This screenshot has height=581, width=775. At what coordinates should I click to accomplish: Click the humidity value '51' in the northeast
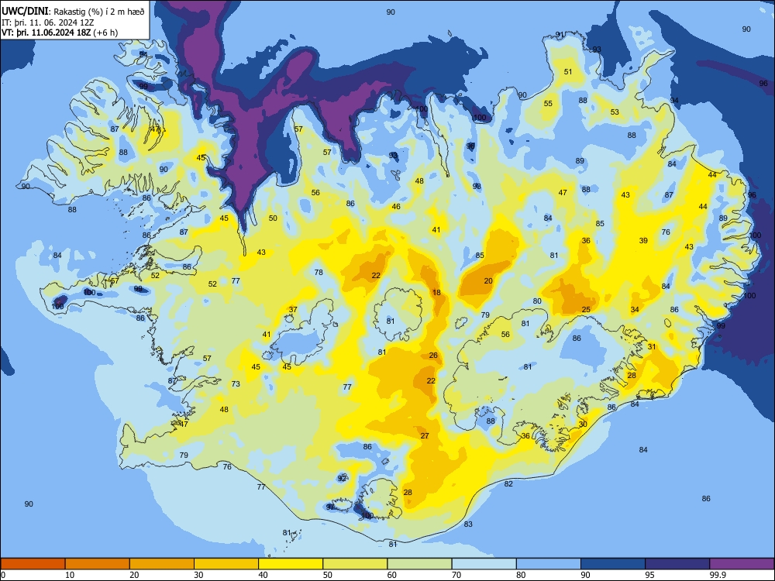(x=568, y=71)
